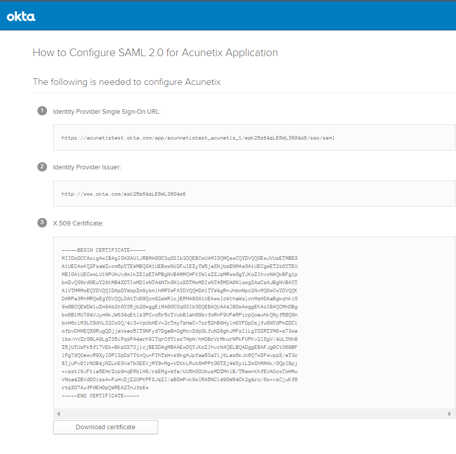This screenshot has width=456, height=454.
Task: Click the Okta logo in header
Action: (x=21, y=17)
